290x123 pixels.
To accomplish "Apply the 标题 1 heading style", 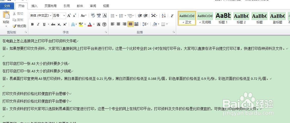I will tap(223, 18).
